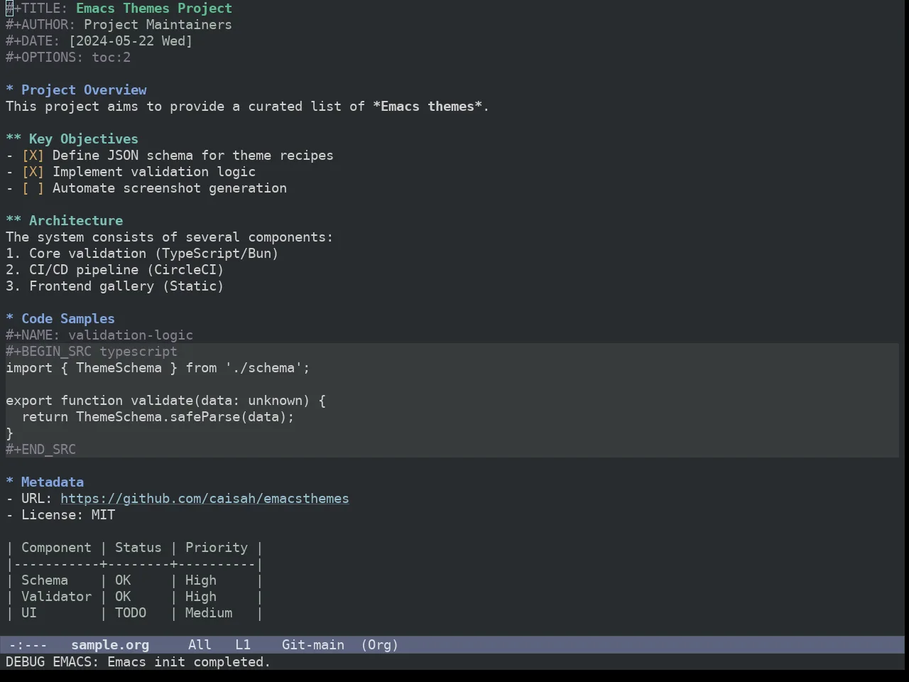Image resolution: width=909 pixels, height=682 pixels.
Task: Click the 'Medium' priority cell
Action: pyautogui.click(x=209, y=613)
